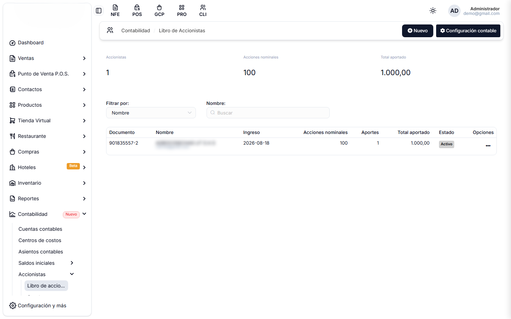Screen dimensions: 511x319
Task: Expand the Saldos iniciales chevron
Action: click(72, 263)
